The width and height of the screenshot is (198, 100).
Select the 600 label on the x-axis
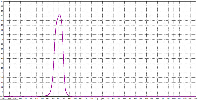point(59,98)
